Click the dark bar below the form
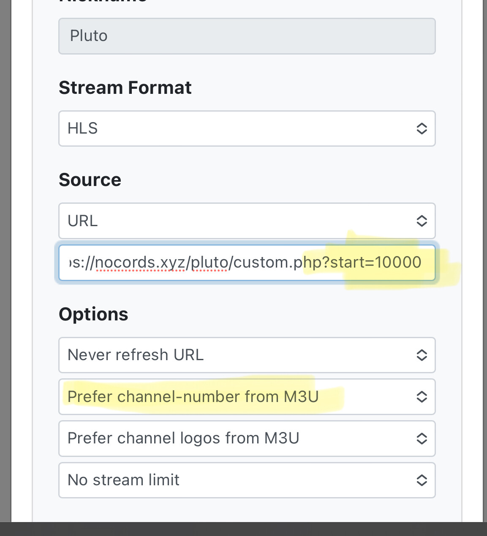Screen dimensions: 487x536 pos(243,529)
